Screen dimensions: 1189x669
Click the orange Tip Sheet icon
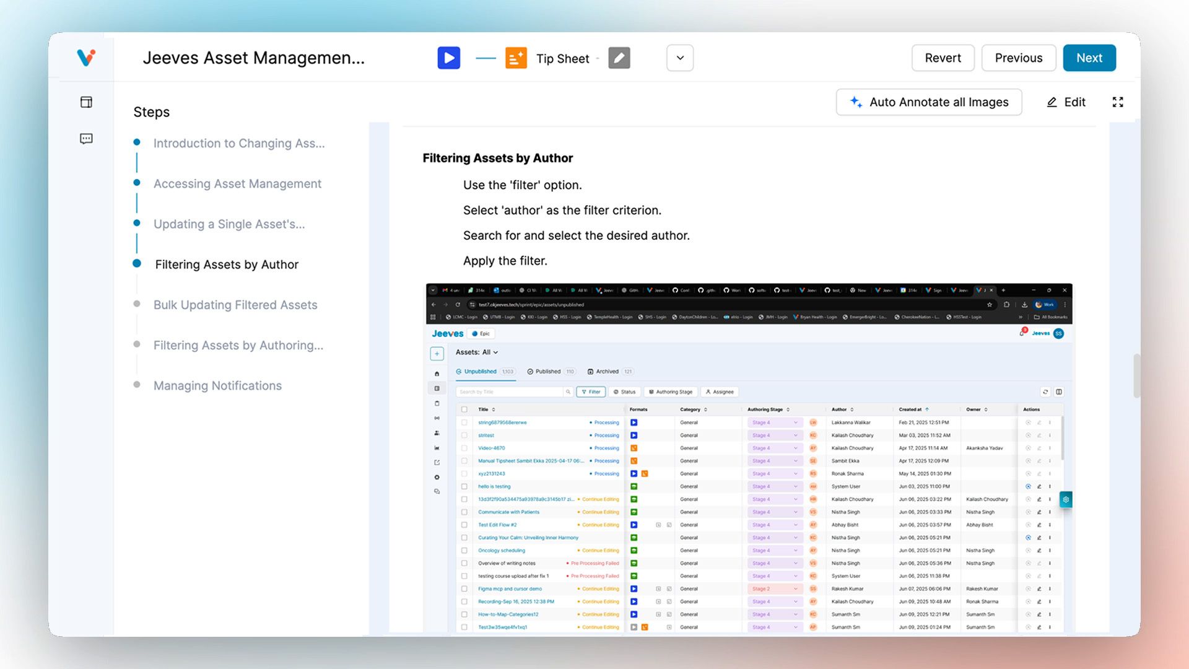pyautogui.click(x=516, y=58)
